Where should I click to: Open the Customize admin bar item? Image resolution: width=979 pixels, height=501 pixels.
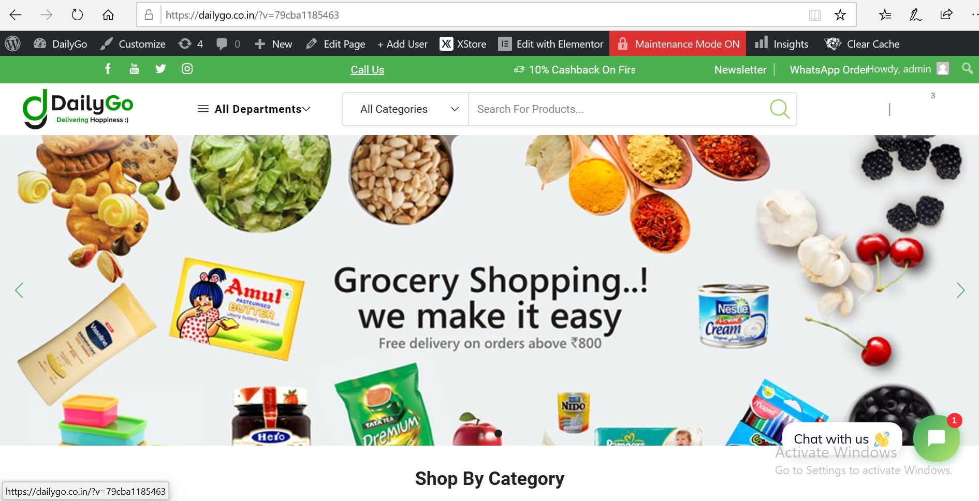133,44
